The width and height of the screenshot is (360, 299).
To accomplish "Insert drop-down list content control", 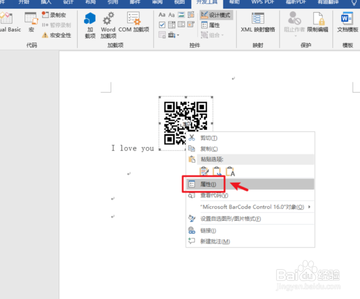I will (x=181, y=24).
